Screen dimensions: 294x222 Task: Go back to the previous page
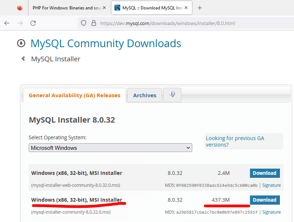pyautogui.click(x=7, y=23)
